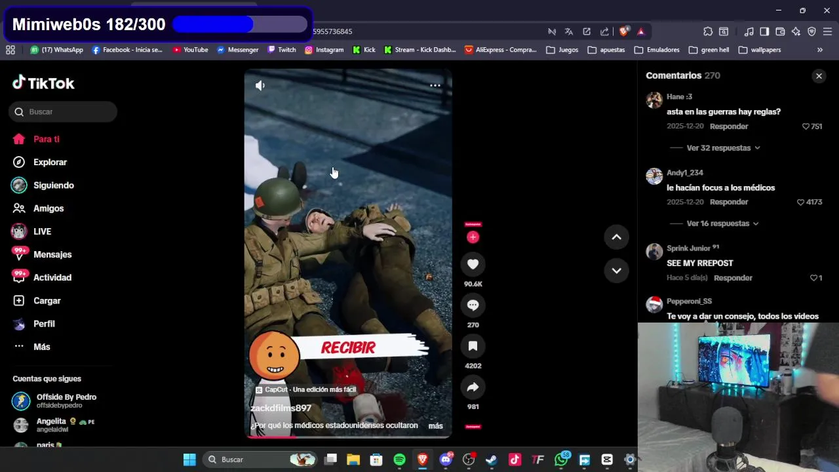Open Twitch bookmark
839x472 pixels.
282,50
